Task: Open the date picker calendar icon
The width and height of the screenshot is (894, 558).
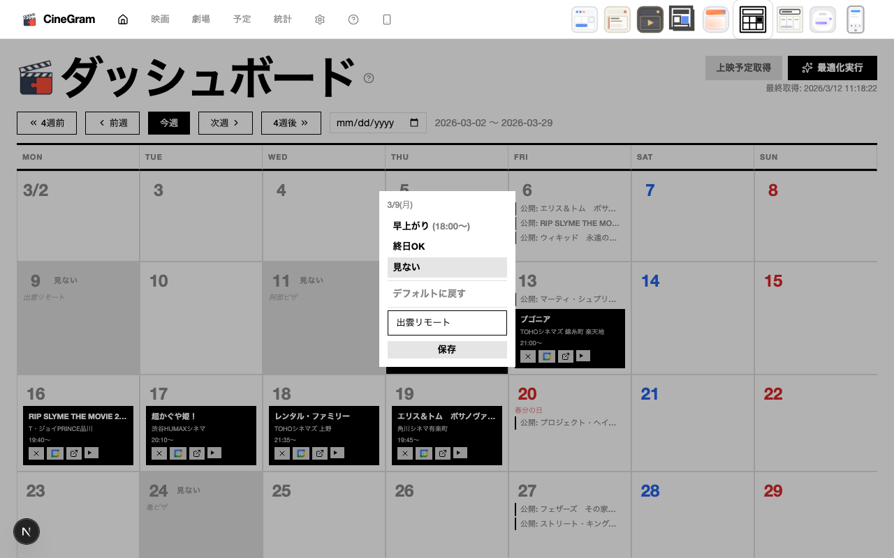Action: [x=414, y=123]
